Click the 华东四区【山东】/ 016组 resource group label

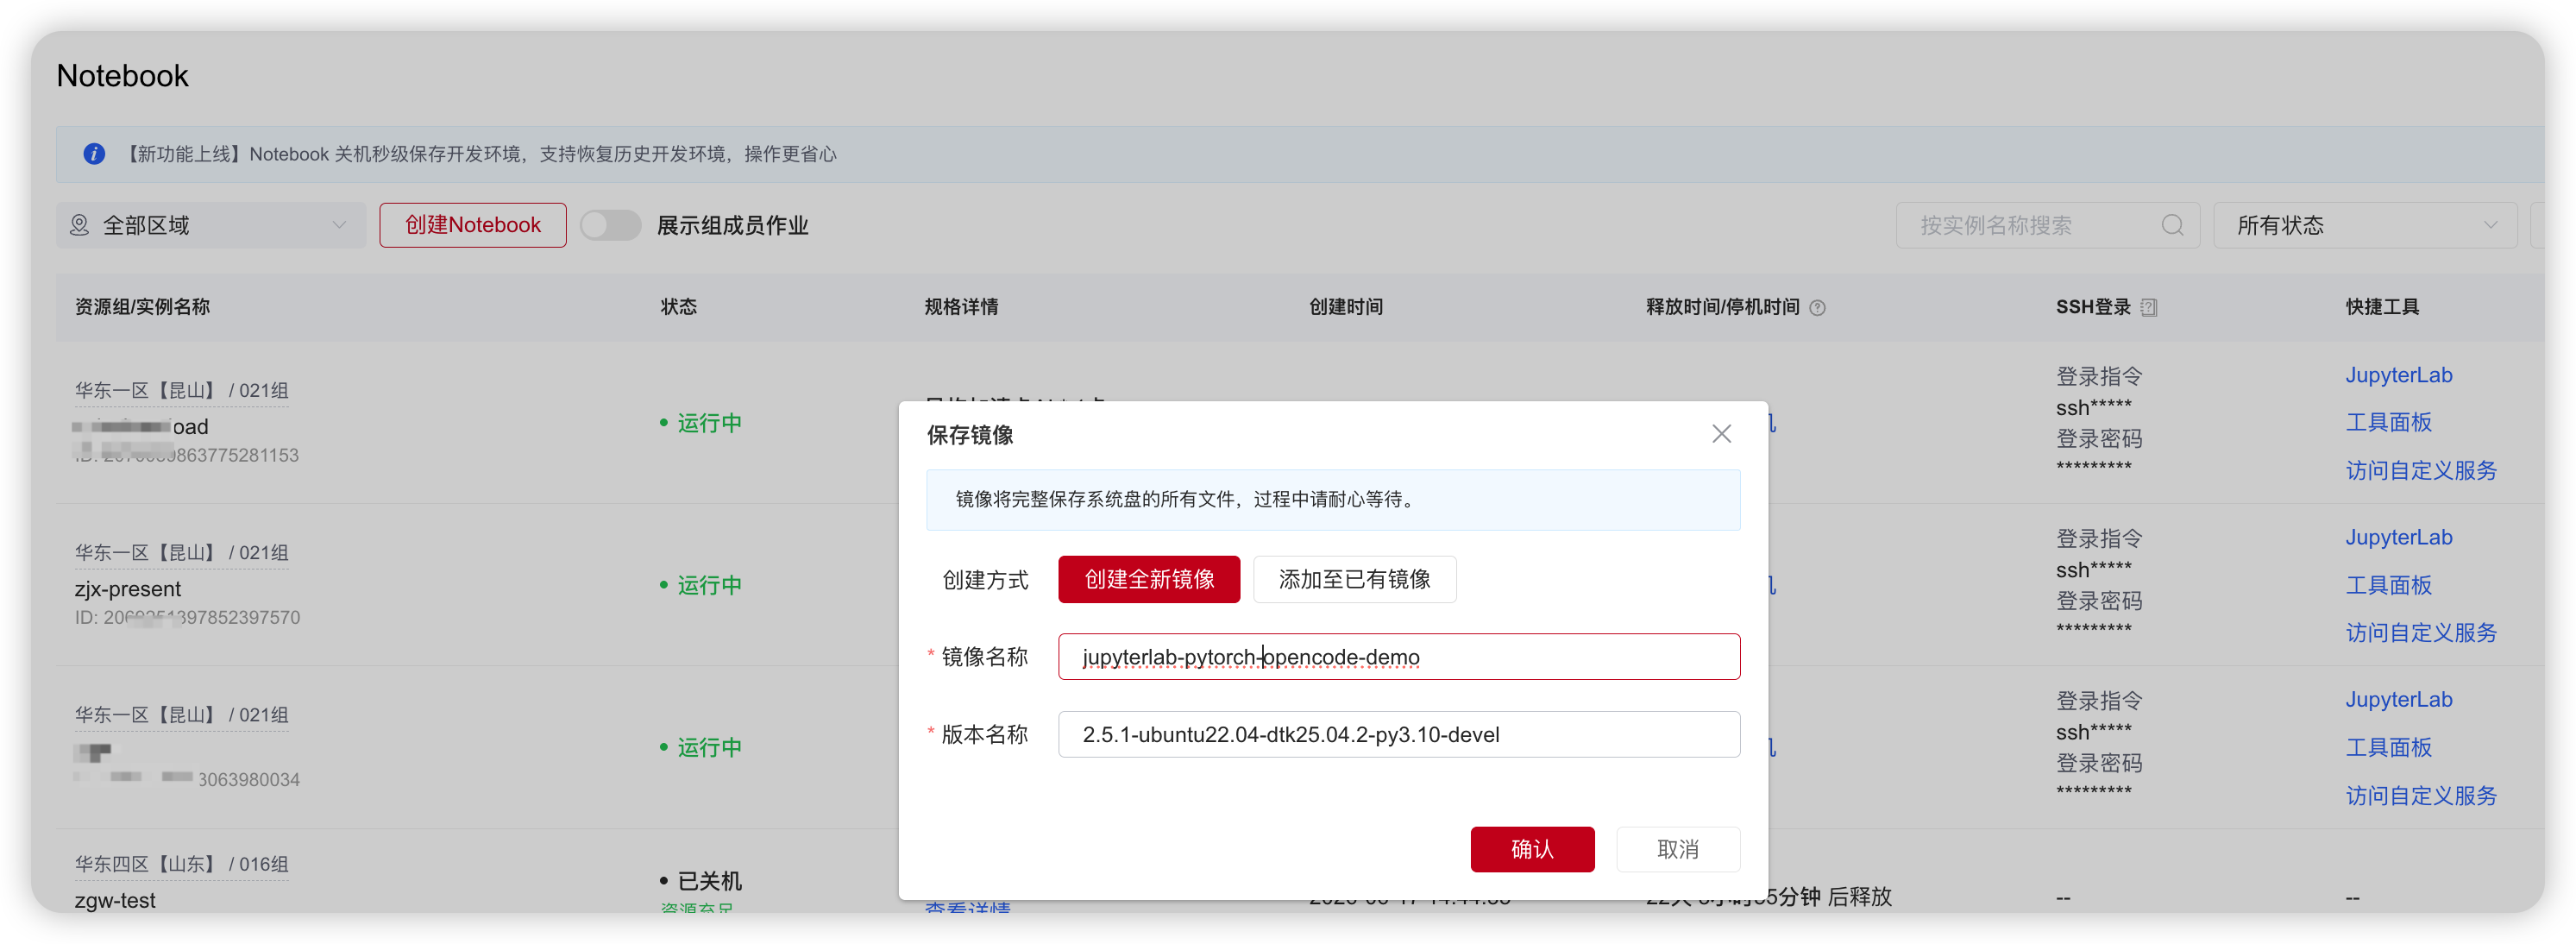(x=181, y=864)
